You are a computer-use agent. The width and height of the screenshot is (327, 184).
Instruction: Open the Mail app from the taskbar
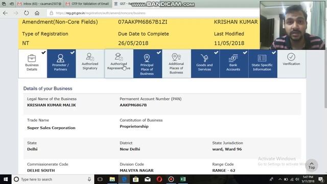point(148,179)
